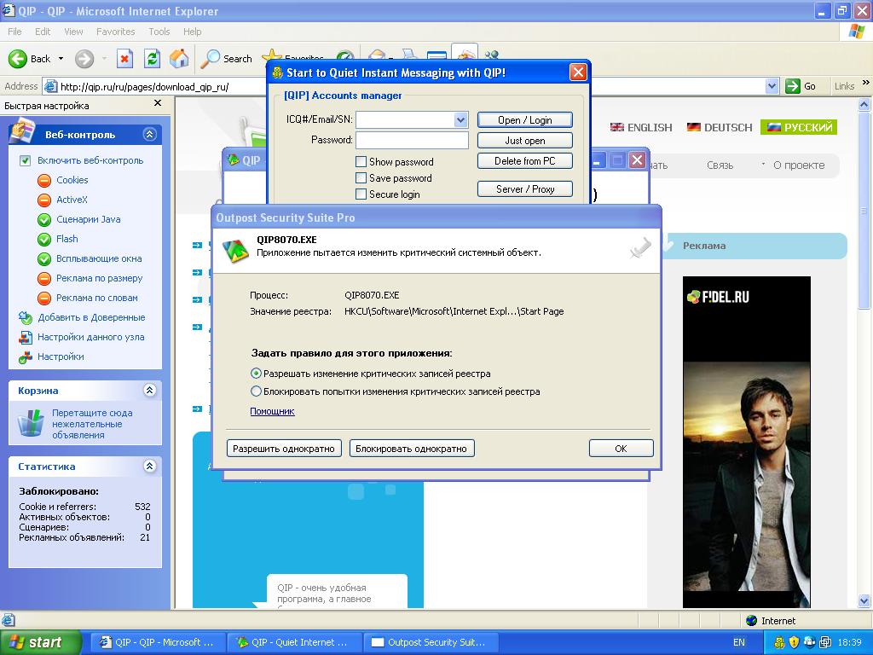Open the View menu
Viewport: 873px width, 655px height.
click(x=73, y=32)
